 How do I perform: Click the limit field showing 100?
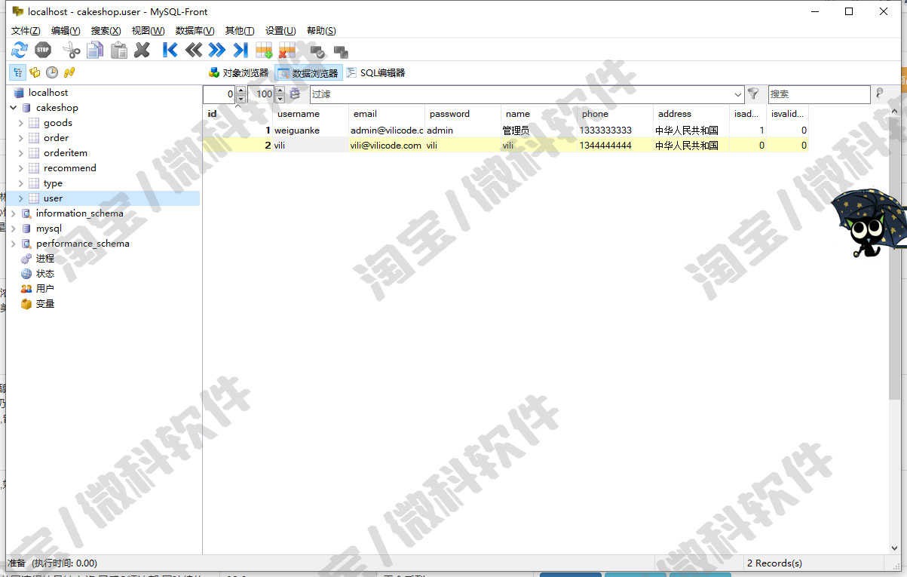pyautogui.click(x=261, y=94)
